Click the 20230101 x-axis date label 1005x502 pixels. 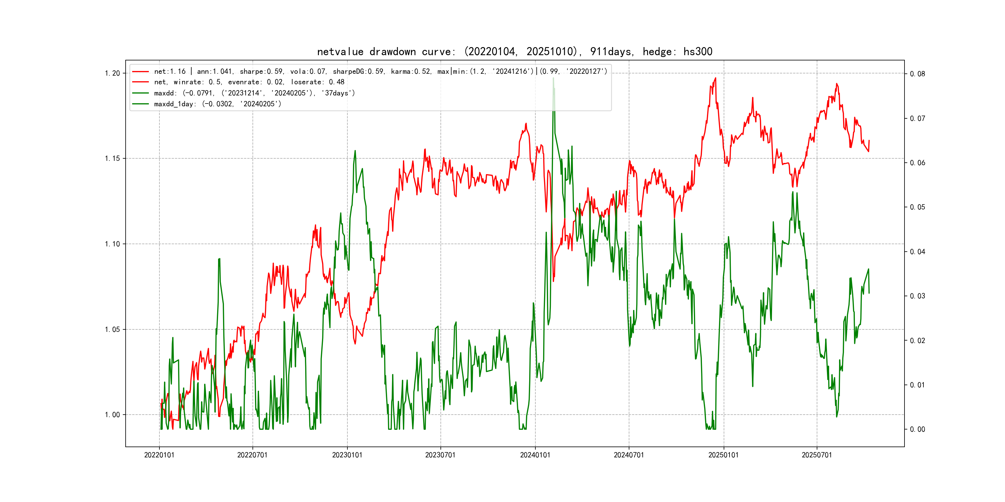(x=347, y=455)
